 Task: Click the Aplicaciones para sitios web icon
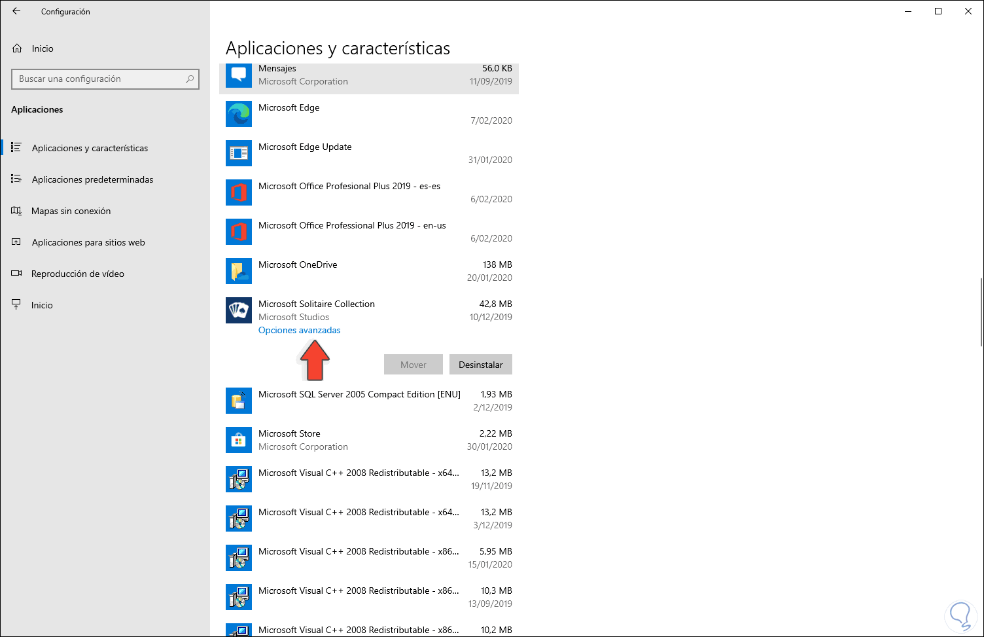click(x=16, y=242)
